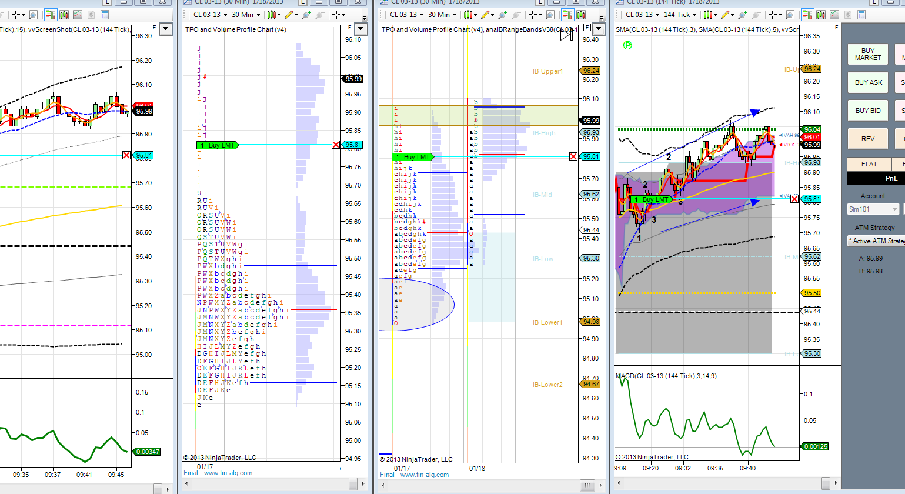
Task: Cancel 95.81 order via red X in SMA chart
Action: [794, 199]
